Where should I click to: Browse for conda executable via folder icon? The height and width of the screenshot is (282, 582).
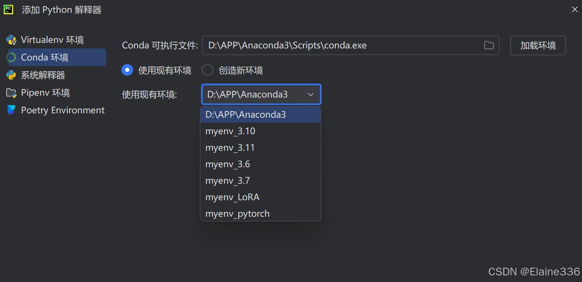(x=489, y=45)
